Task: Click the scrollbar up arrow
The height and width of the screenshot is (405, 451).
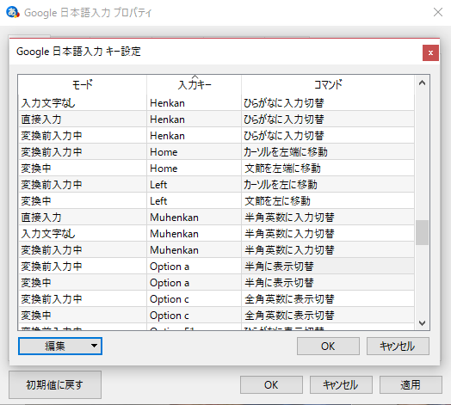Action: pos(422,83)
